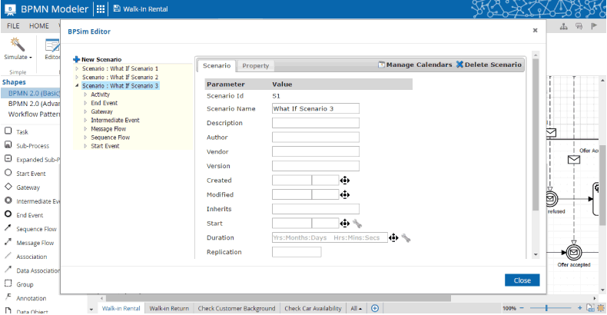Pick the End Event shape icon
Screen dimensions: 607x315
coord(8,215)
